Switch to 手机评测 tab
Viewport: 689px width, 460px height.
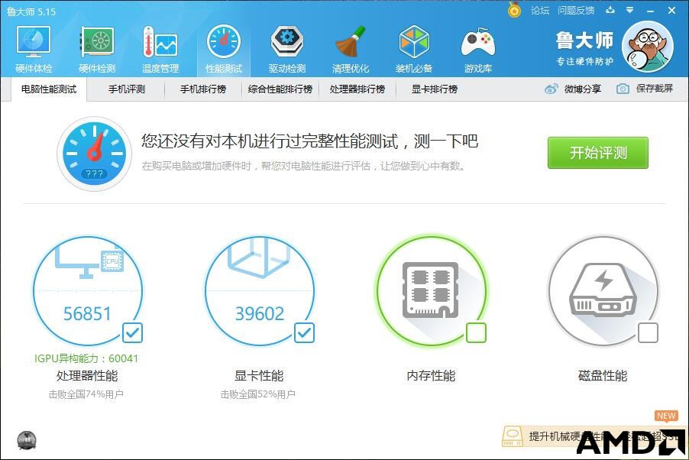pyautogui.click(x=127, y=89)
